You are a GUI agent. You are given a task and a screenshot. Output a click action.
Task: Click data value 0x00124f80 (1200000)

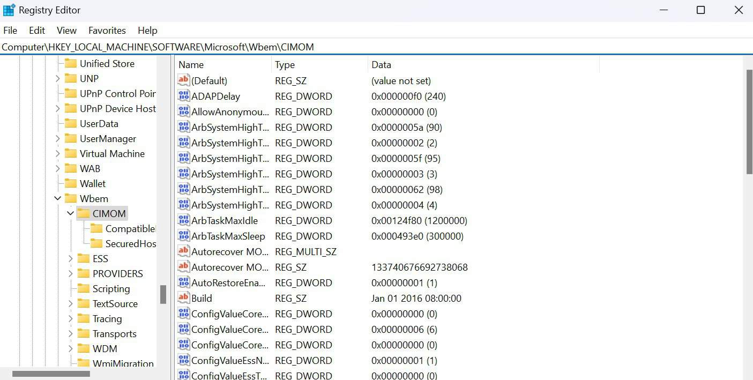click(x=419, y=220)
